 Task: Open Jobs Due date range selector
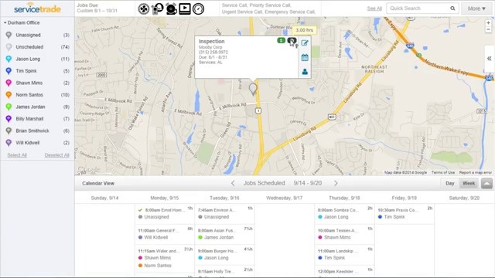[x=97, y=8]
